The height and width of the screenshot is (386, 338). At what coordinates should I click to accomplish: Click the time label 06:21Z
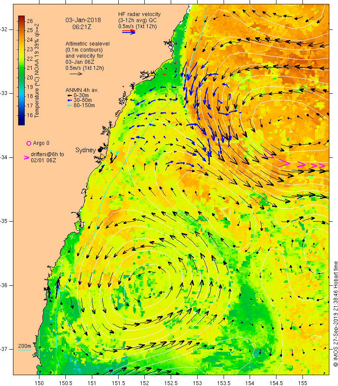coord(81,27)
